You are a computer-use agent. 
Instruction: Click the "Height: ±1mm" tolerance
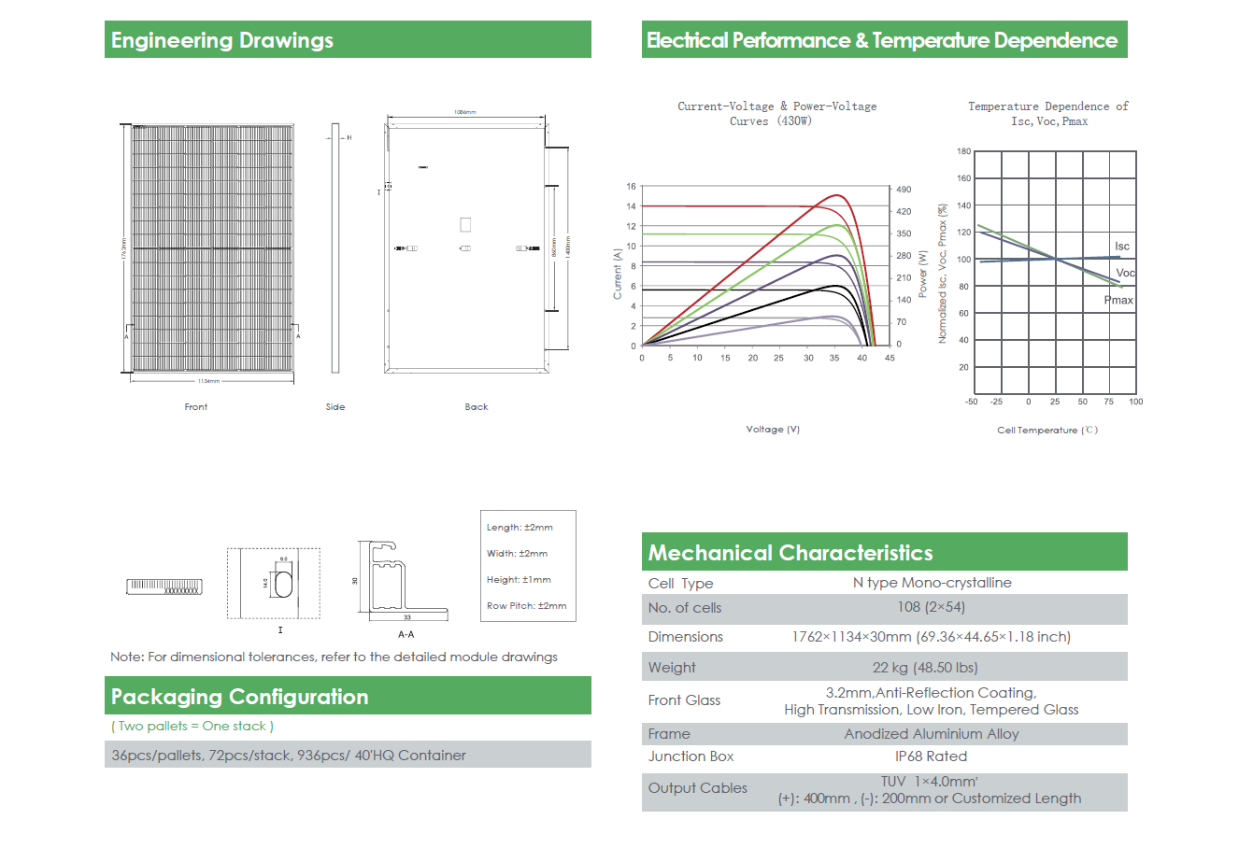[519, 580]
